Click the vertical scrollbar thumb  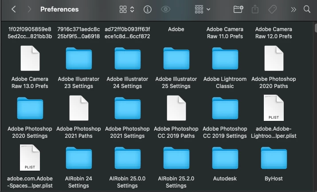[316, 28]
